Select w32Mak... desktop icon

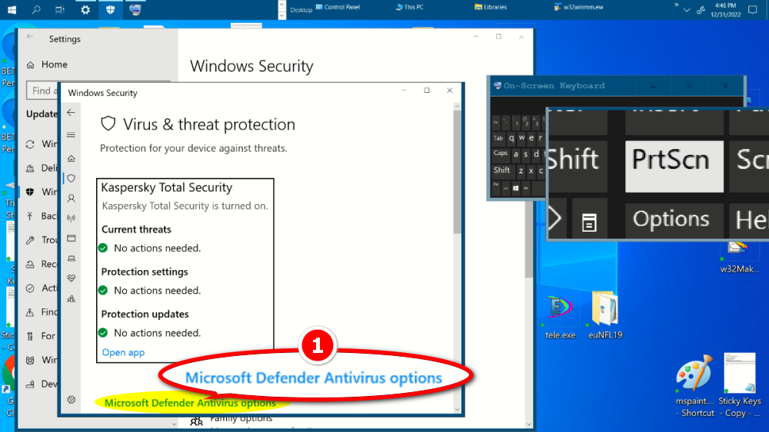pyautogui.click(x=739, y=258)
